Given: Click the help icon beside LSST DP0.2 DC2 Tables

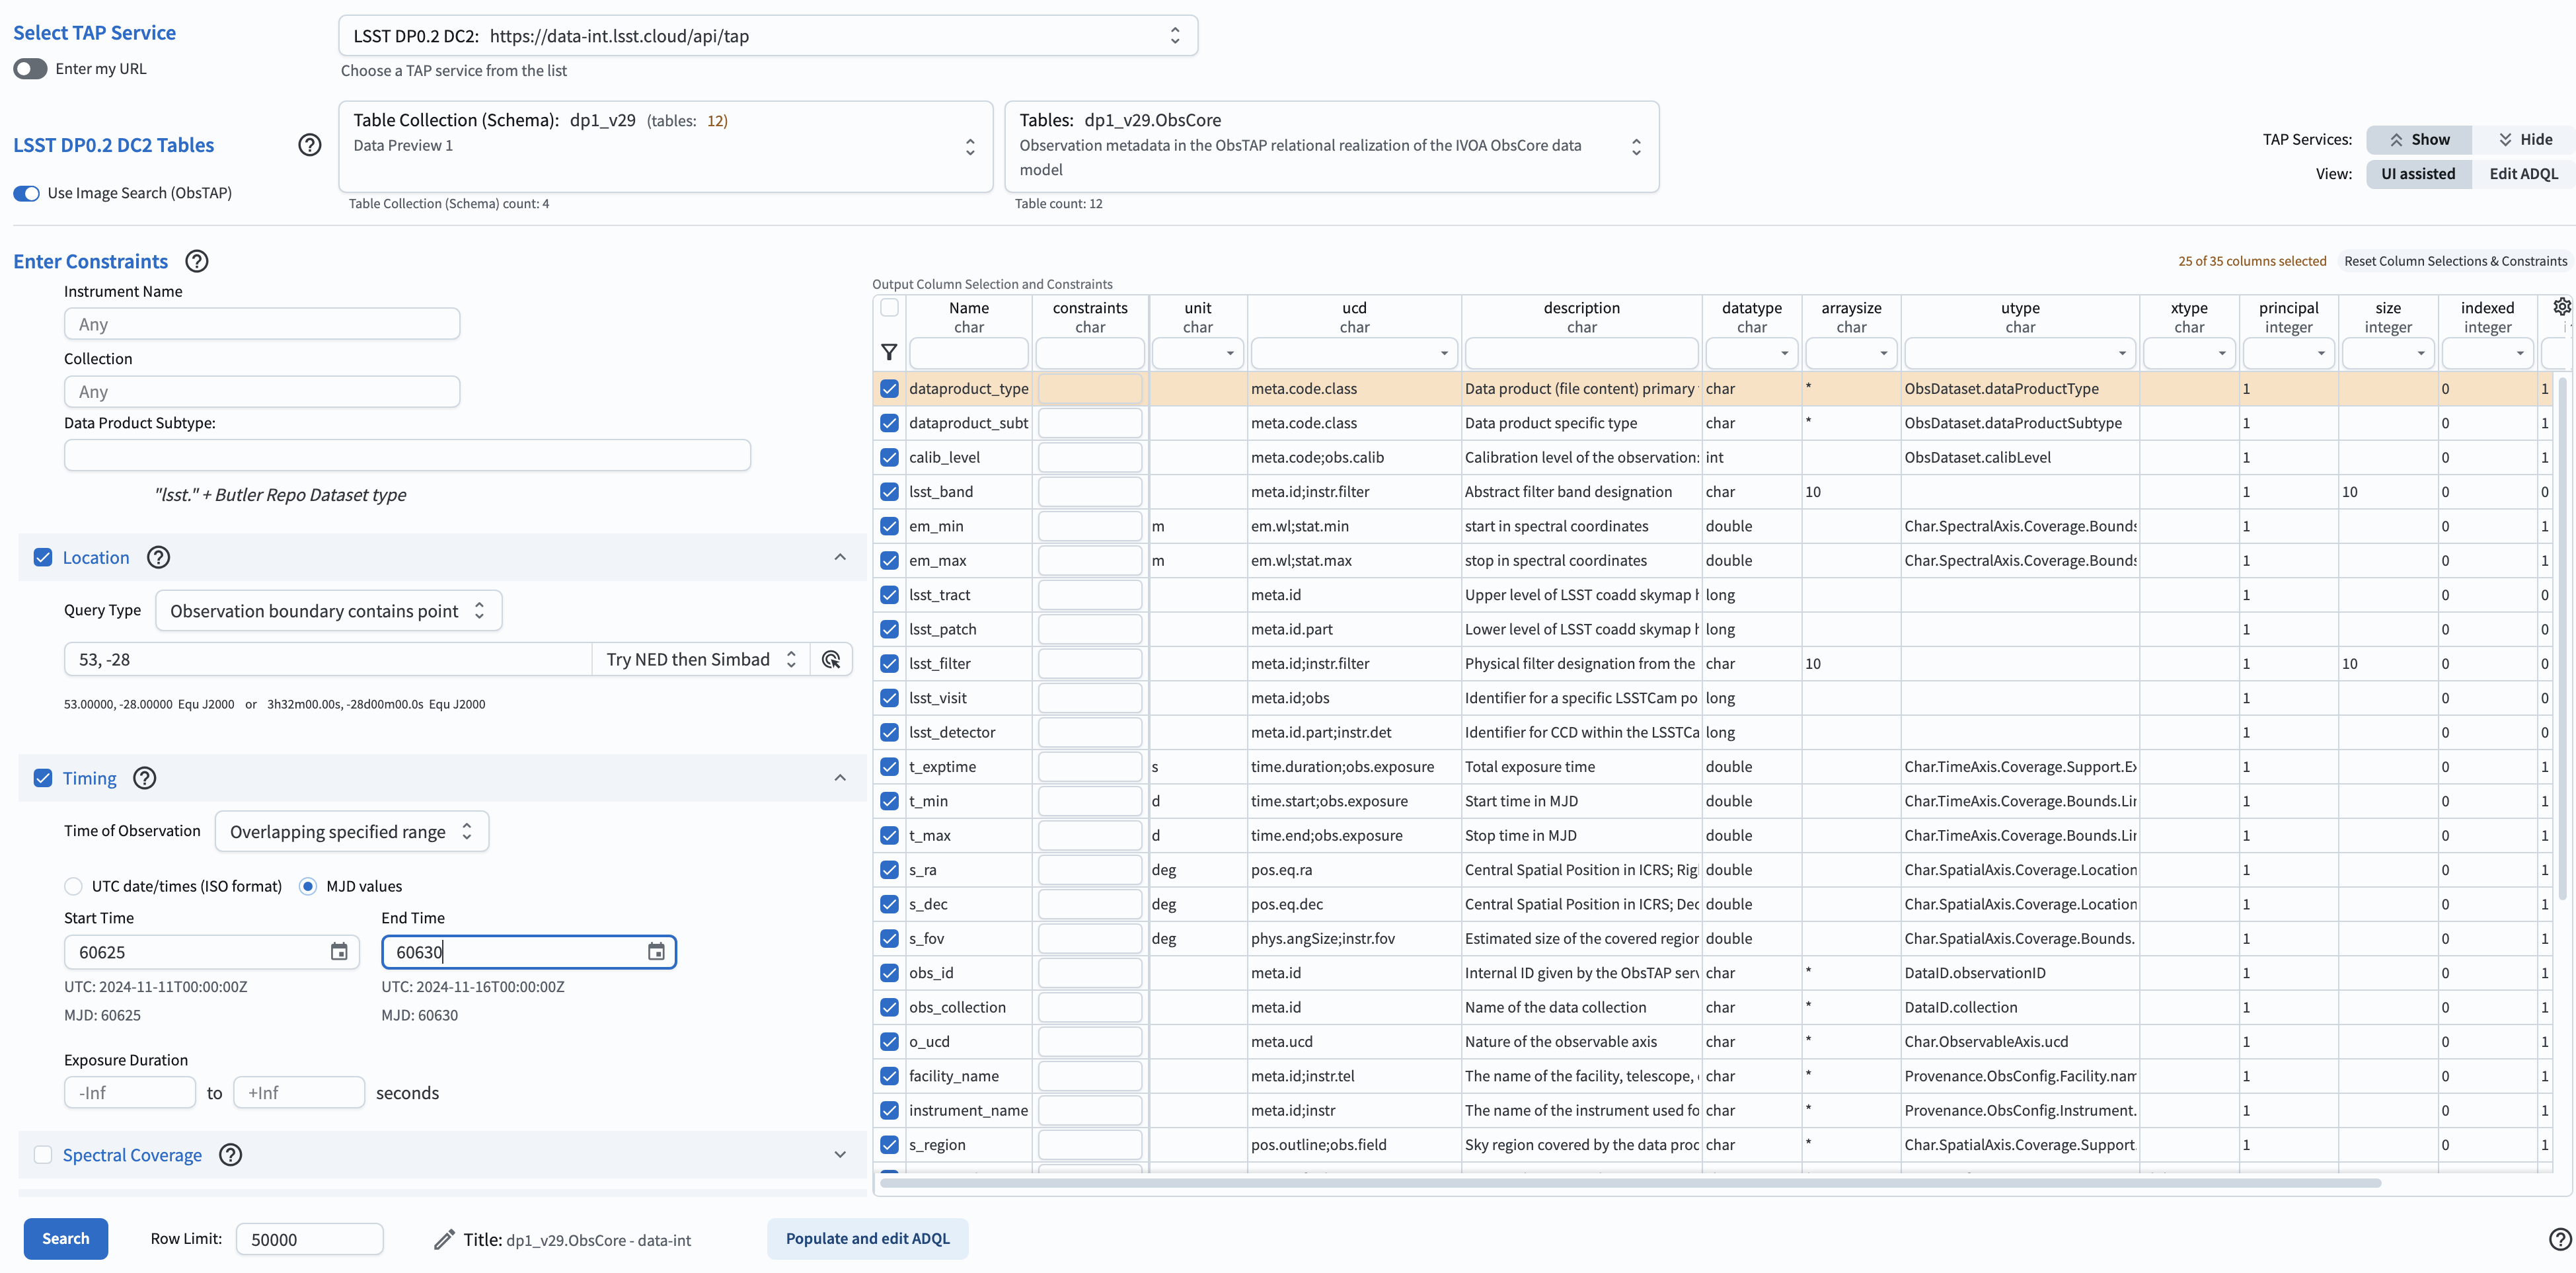Looking at the screenshot, I should [310, 145].
